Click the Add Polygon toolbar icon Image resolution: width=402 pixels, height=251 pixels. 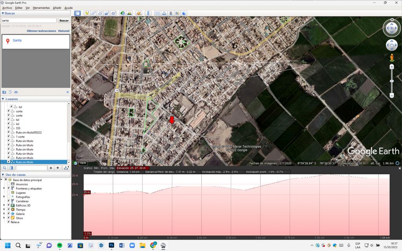[93, 13]
